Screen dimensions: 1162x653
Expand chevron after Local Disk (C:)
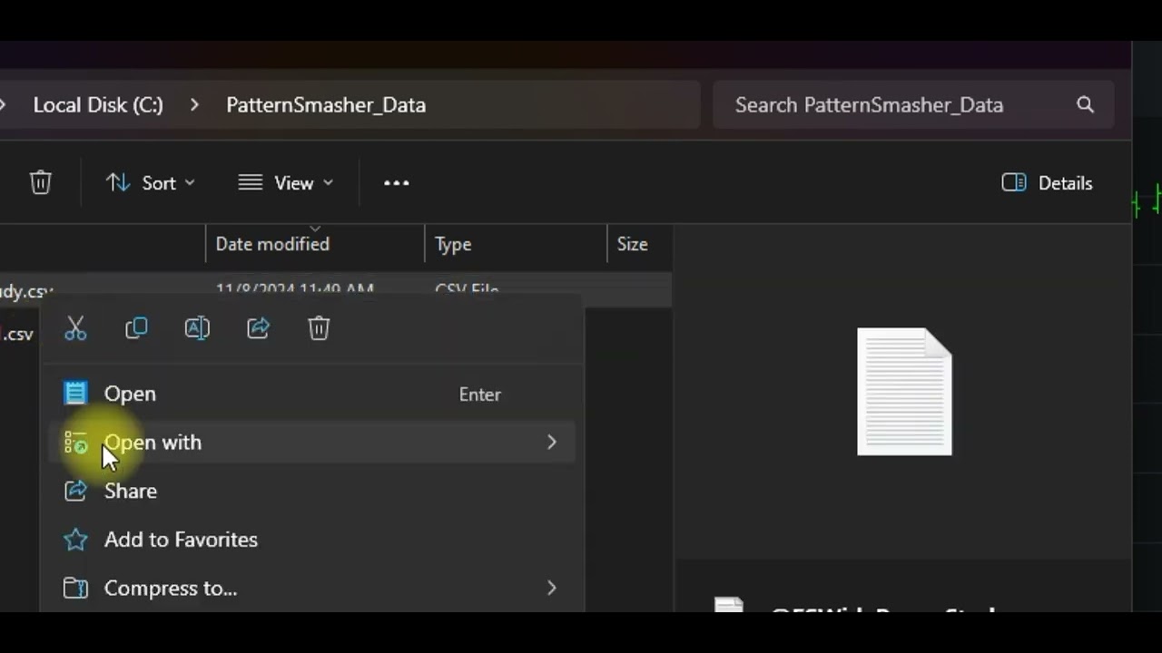[x=194, y=105]
